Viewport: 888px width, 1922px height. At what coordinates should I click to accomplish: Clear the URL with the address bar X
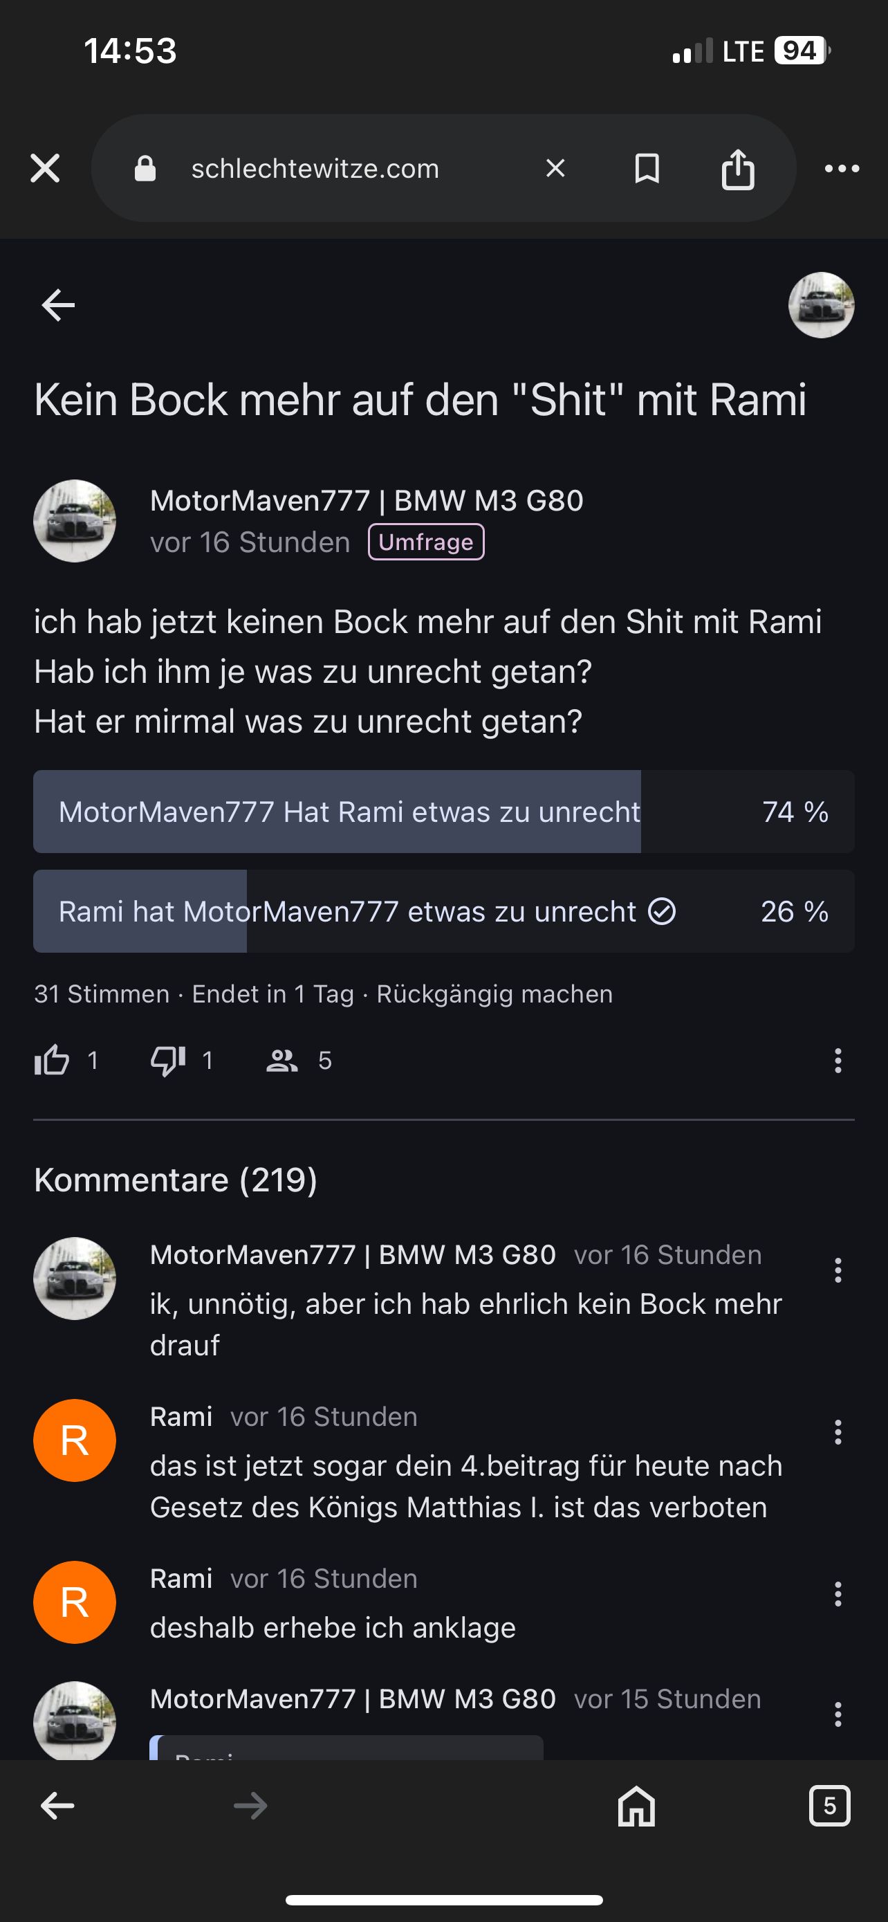555,169
